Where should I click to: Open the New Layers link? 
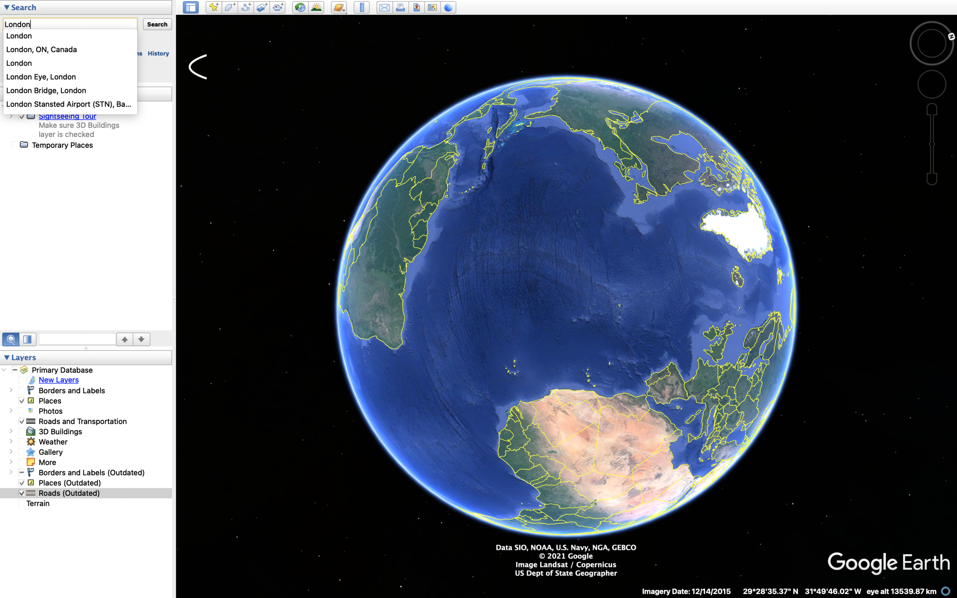point(59,380)
